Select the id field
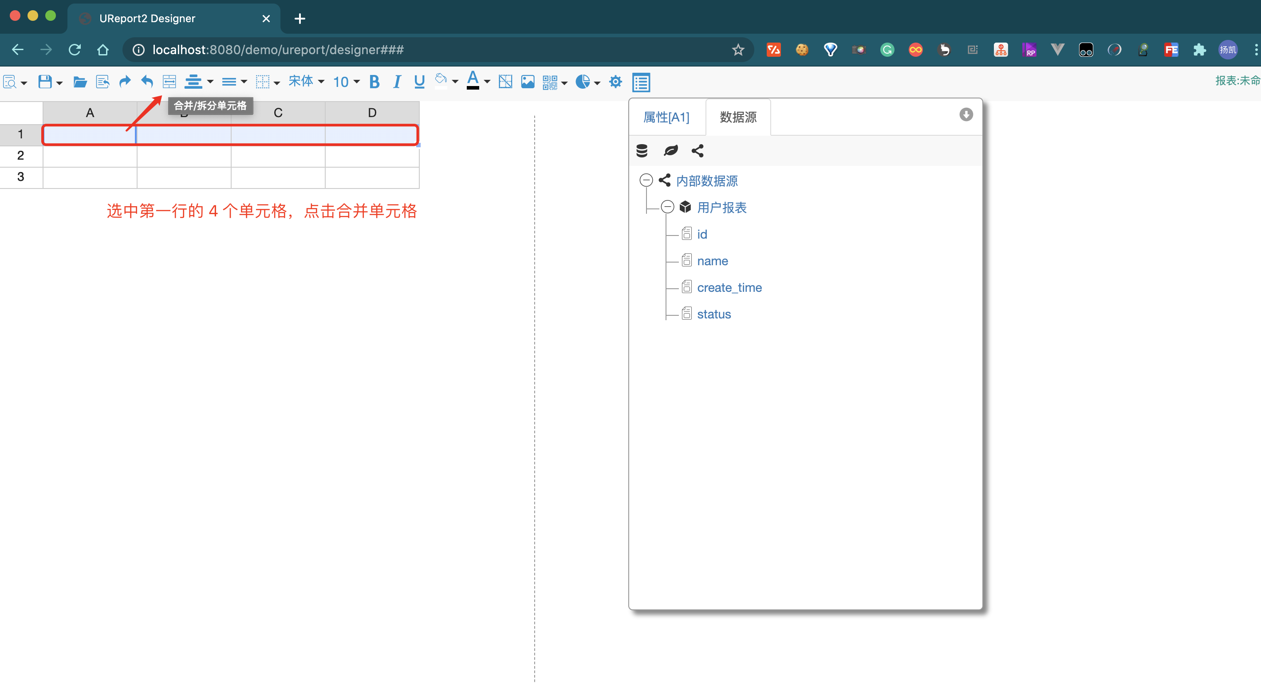1261x683 pixels. [702, 234]
